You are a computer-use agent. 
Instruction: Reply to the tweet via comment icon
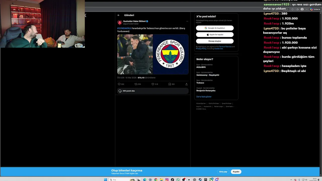click(x=119, y=84)
